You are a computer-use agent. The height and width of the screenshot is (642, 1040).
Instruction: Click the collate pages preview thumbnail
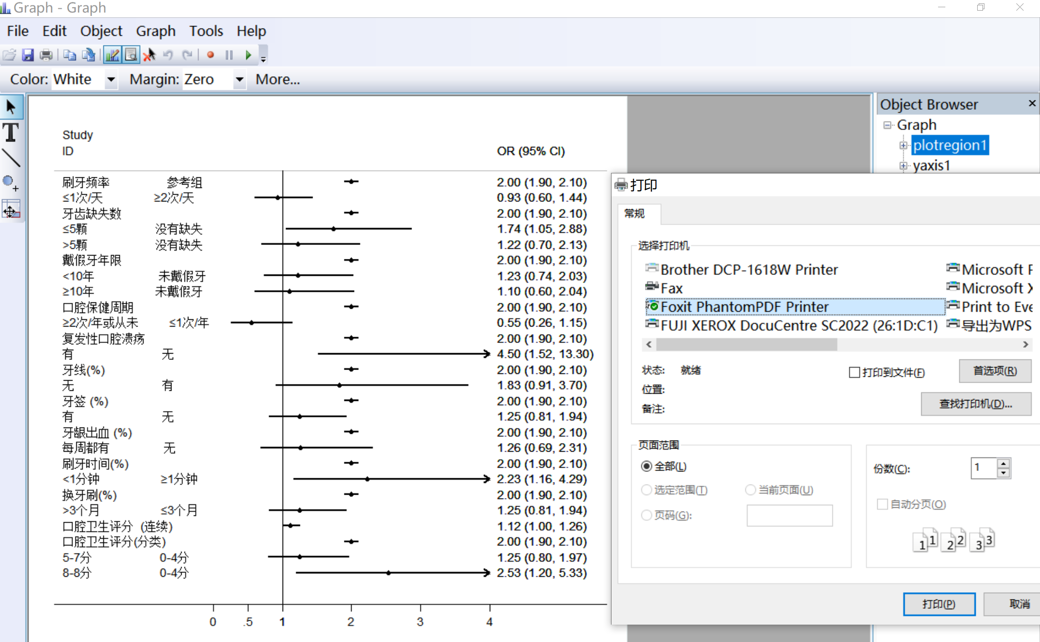pyautogui.click(x=954, y=540)
